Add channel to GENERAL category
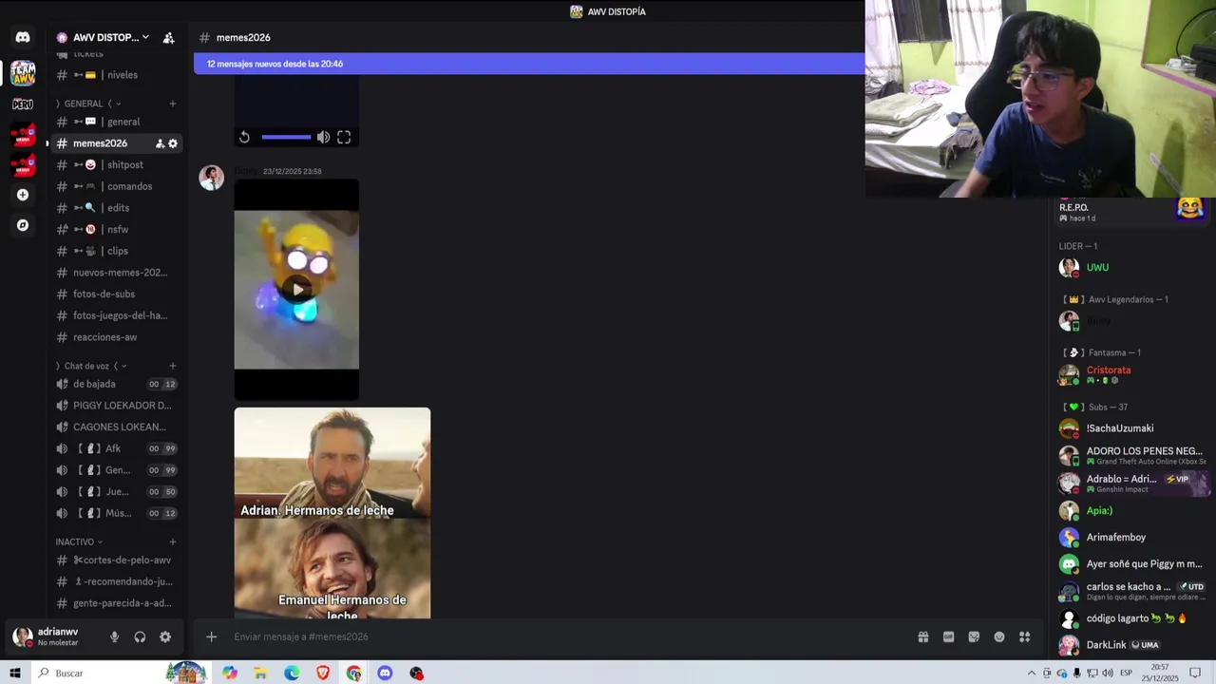The width and height of the screenshot is (1216, 684). pyautogui.click(x=173, y=104)
